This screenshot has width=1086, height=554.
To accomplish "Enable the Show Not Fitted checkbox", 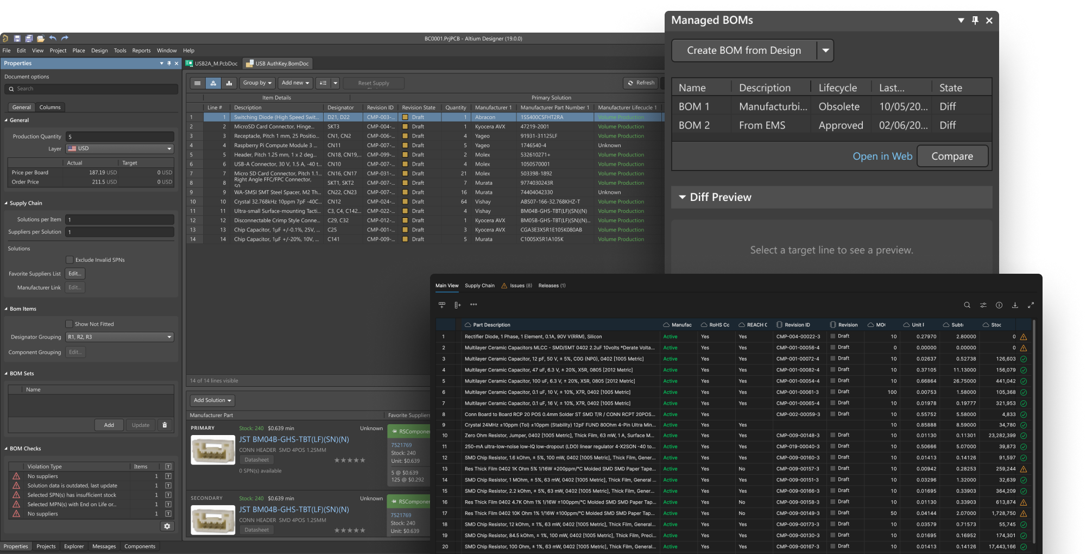I will coord(69,324).
